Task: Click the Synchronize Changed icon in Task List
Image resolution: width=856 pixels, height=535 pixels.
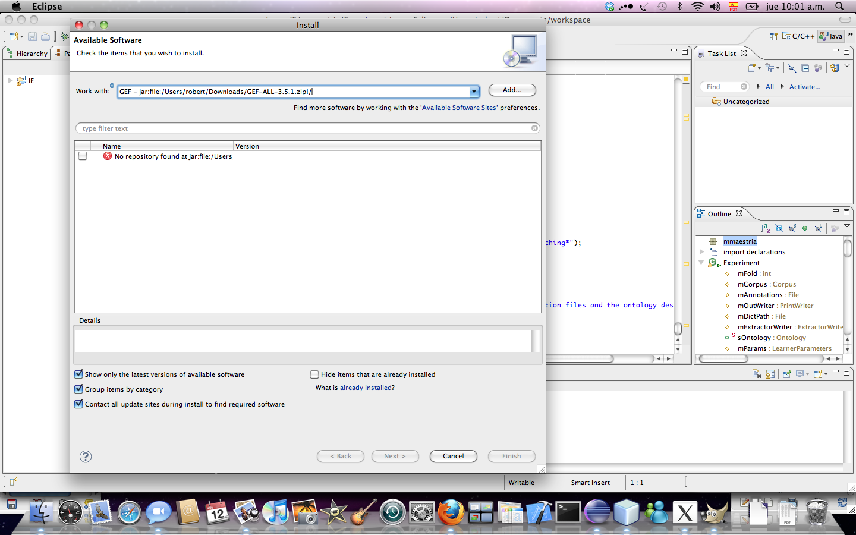Action: pos(834,68)
